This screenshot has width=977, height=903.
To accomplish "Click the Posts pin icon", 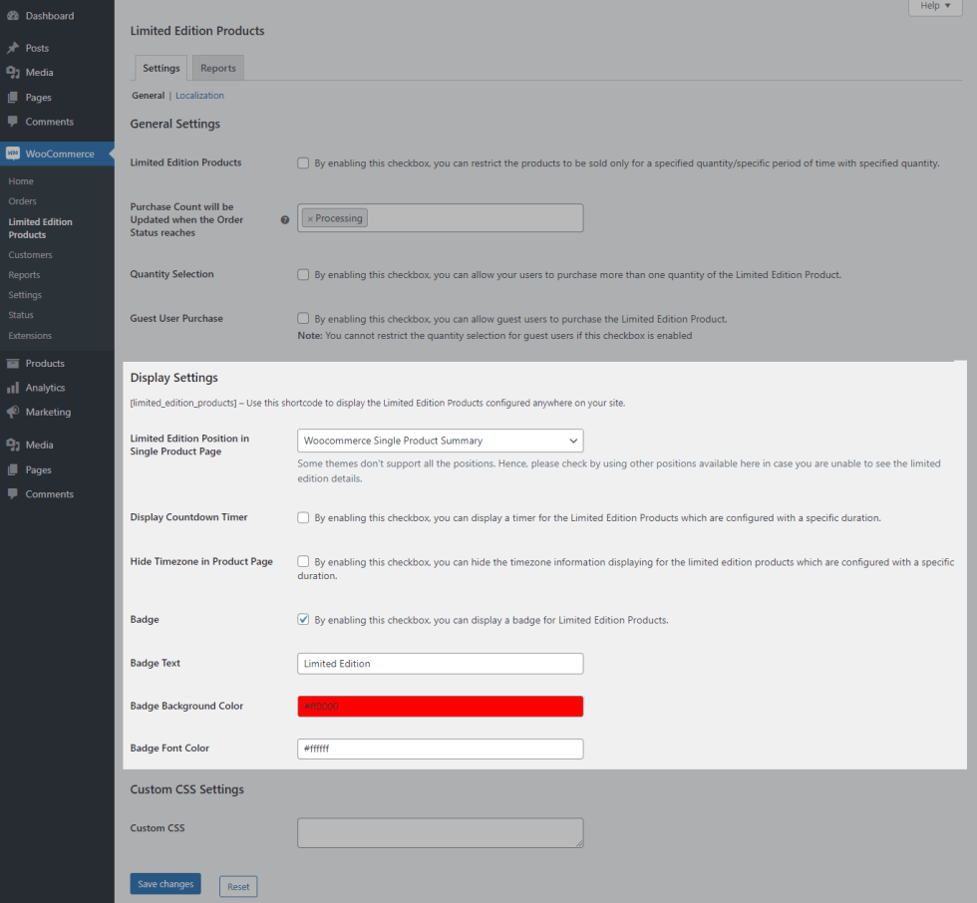I will pyautogui.click(x=12, y=48).
